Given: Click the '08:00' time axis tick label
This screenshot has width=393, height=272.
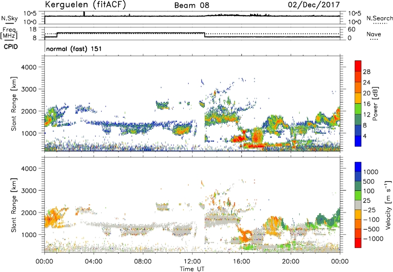Looking at the screenshot, I should coord(142,262).
